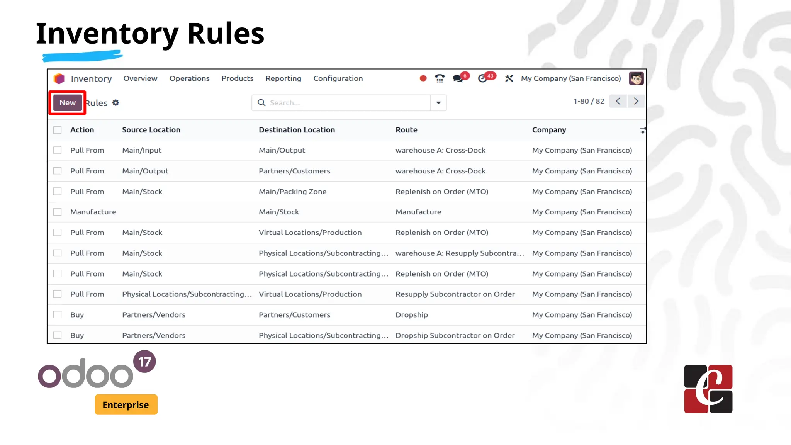Open the Main/Packing Zone destination cell

(292, 192)
